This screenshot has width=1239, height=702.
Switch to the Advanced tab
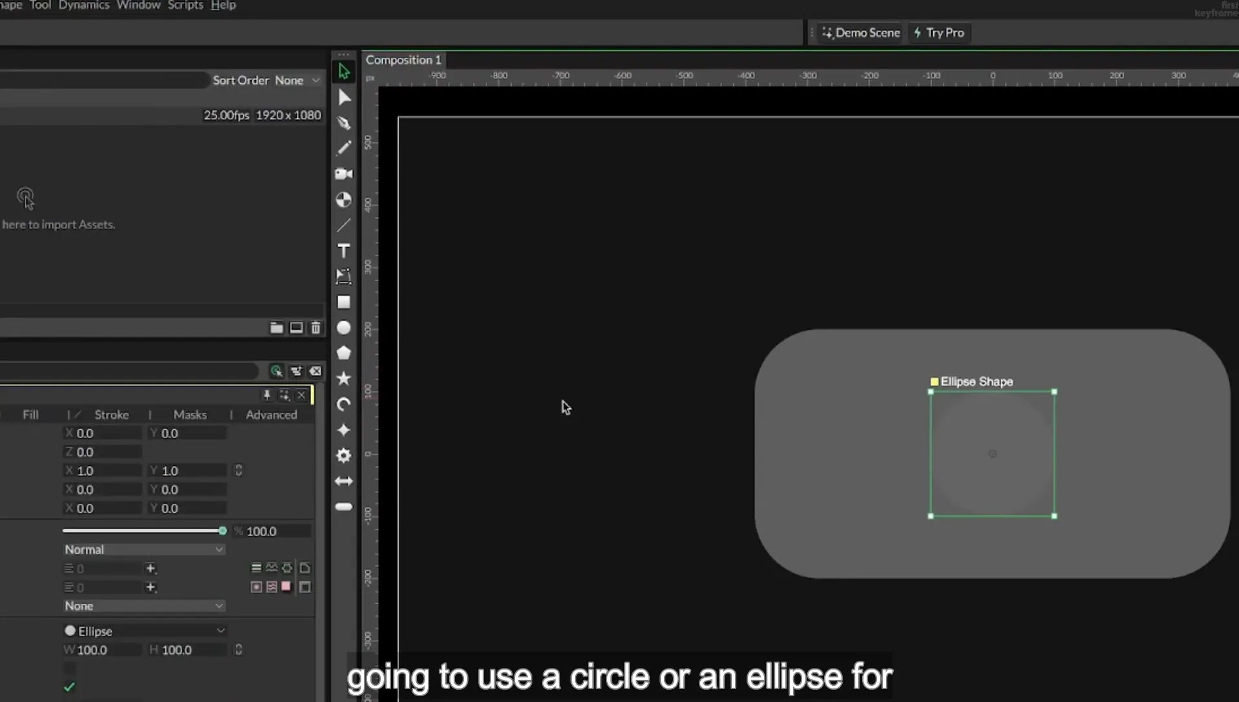(271, 415)
